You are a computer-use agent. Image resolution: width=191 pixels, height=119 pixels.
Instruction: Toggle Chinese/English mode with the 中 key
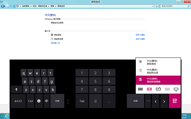click(x=47, y=101)
